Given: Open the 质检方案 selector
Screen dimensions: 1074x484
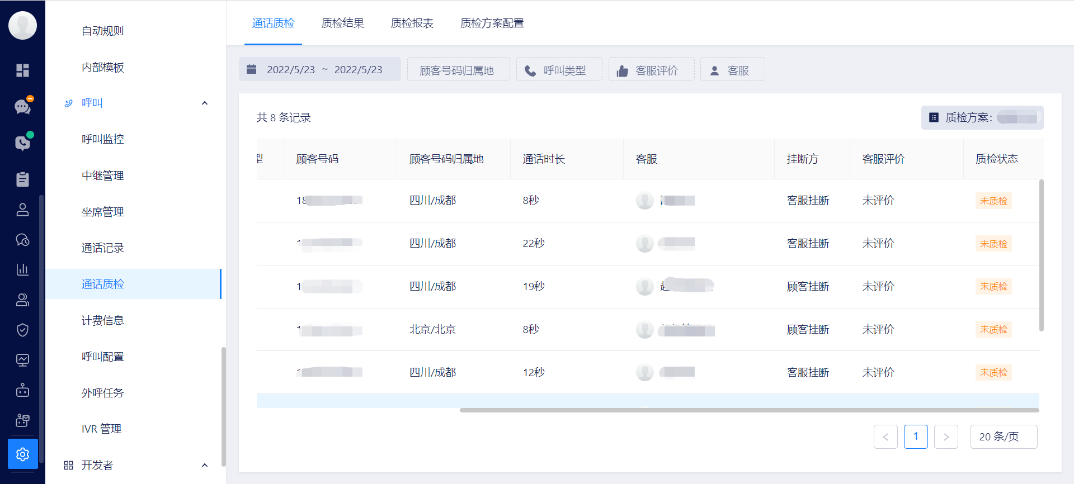Looking at the screenshot, I should click(x=982, y=118).
